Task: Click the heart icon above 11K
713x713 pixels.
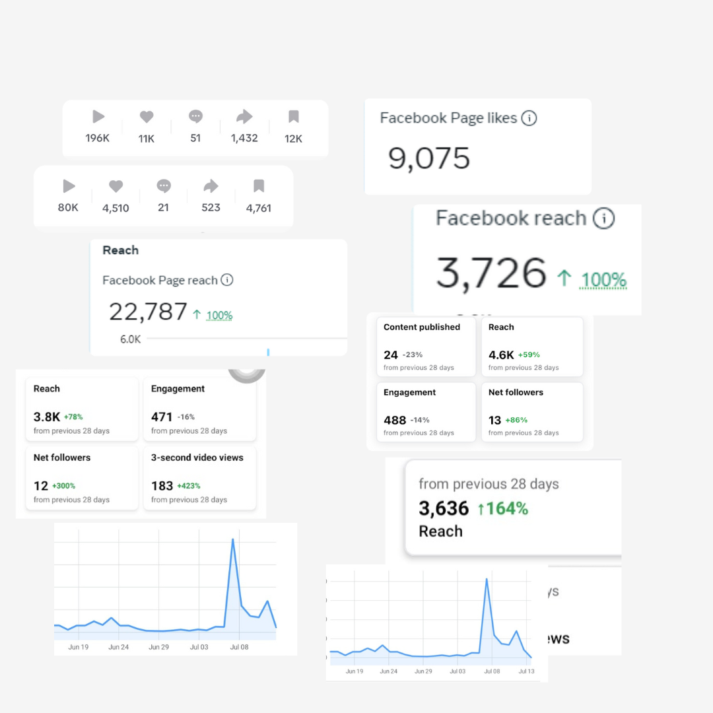Action: [x=147, y=117]
